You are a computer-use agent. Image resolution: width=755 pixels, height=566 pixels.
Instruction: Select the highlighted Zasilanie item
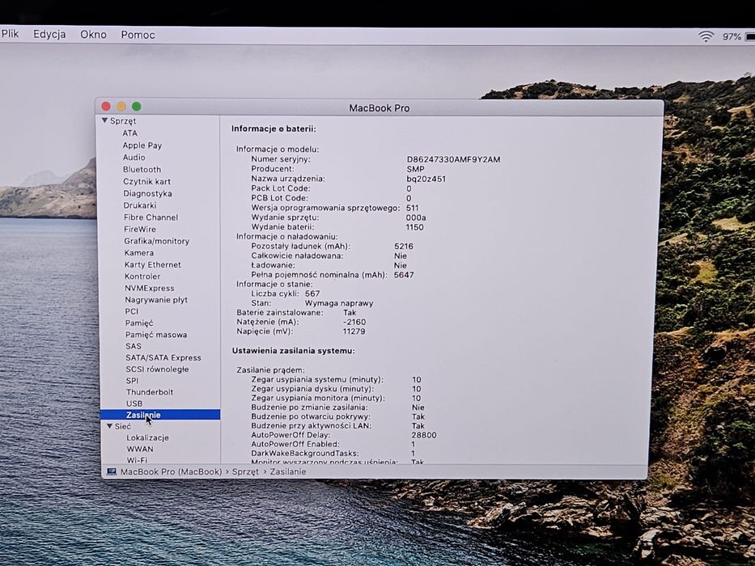tap(160, 415)
